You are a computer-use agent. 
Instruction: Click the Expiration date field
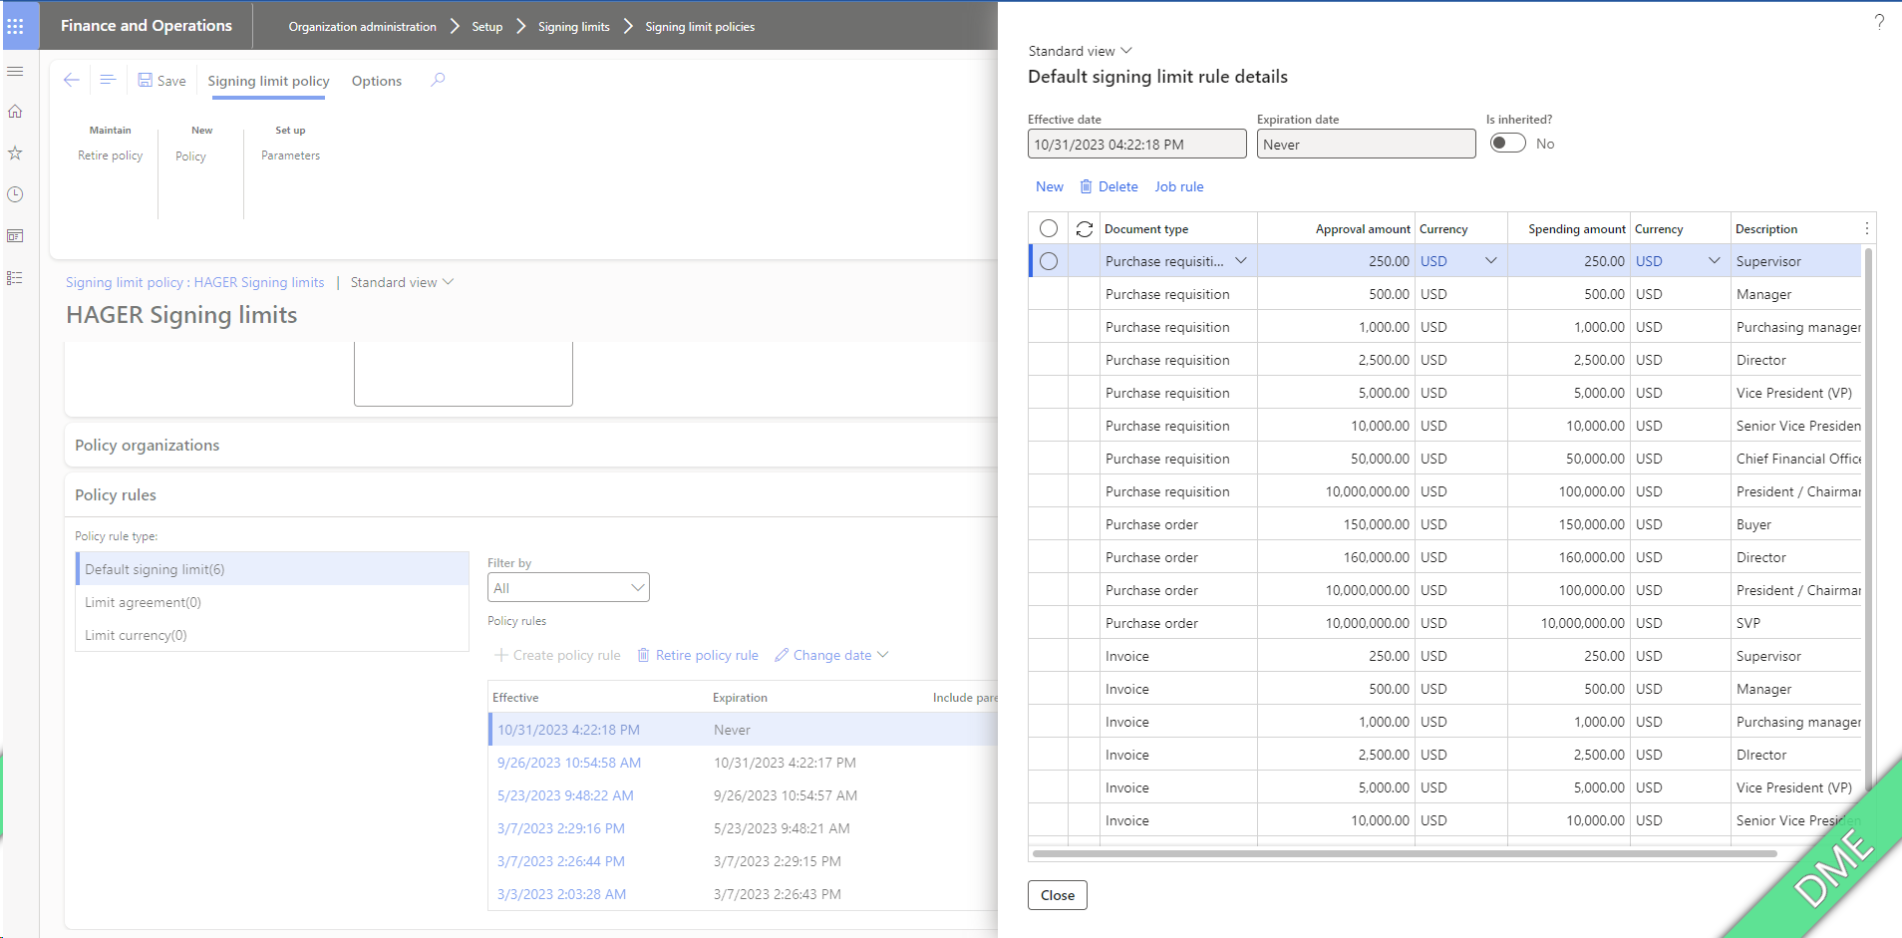point(1367,144)
